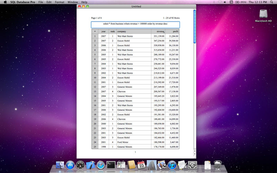277x173 pixels.
Task: Open the Help menu
Action: coord(84,2)
